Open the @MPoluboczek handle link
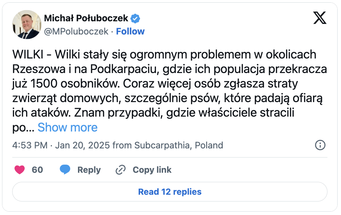 click(x=76, y=31)
